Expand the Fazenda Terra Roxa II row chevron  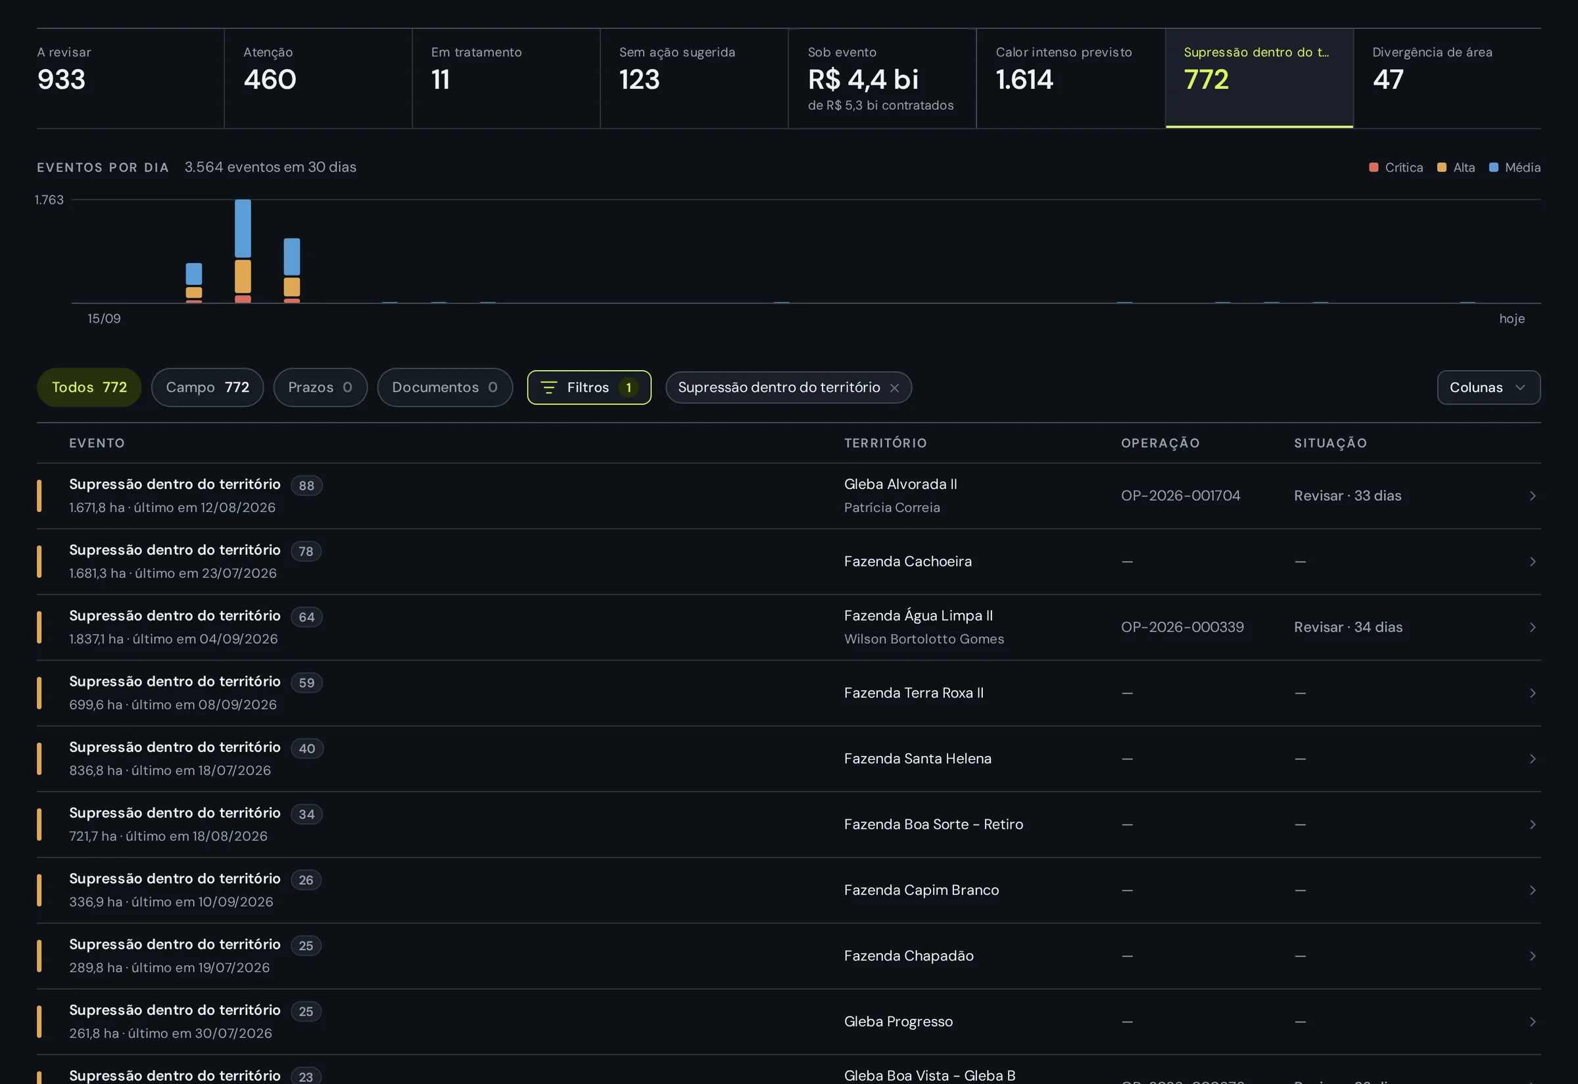[1532, 693]
